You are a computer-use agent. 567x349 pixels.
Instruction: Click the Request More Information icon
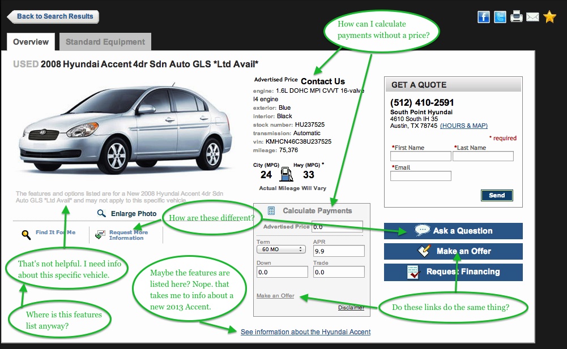(x=100, y=235)
